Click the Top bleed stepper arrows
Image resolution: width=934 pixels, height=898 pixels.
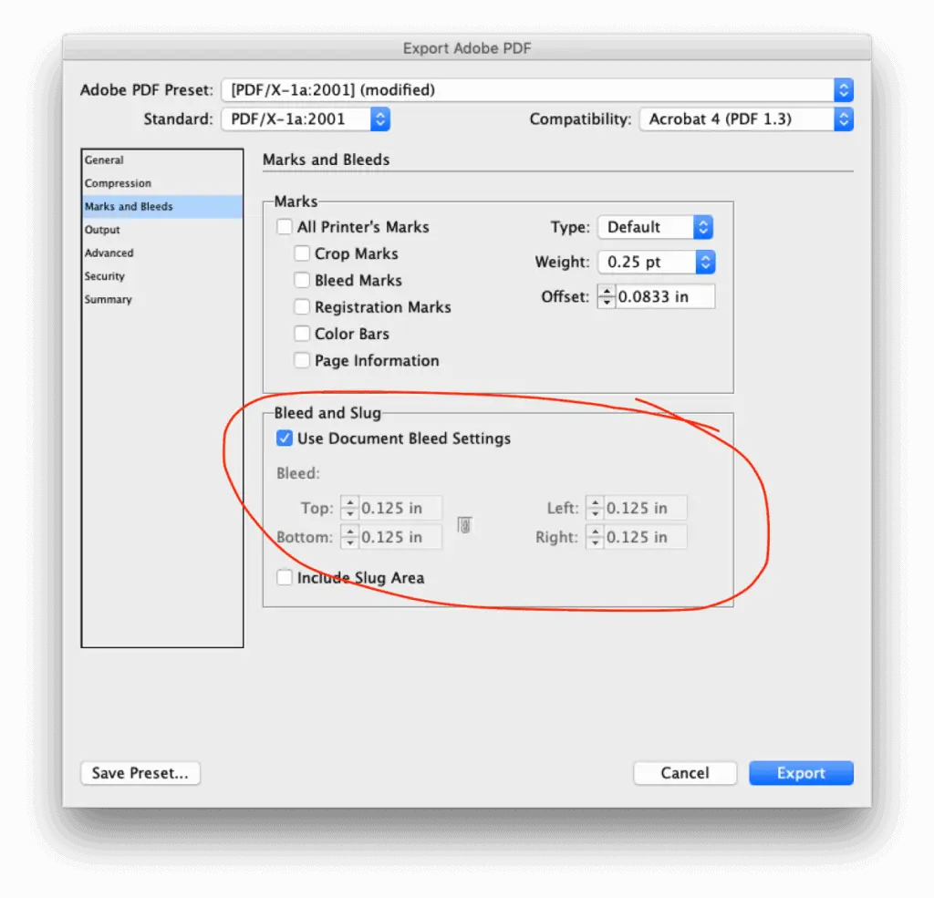349,508
